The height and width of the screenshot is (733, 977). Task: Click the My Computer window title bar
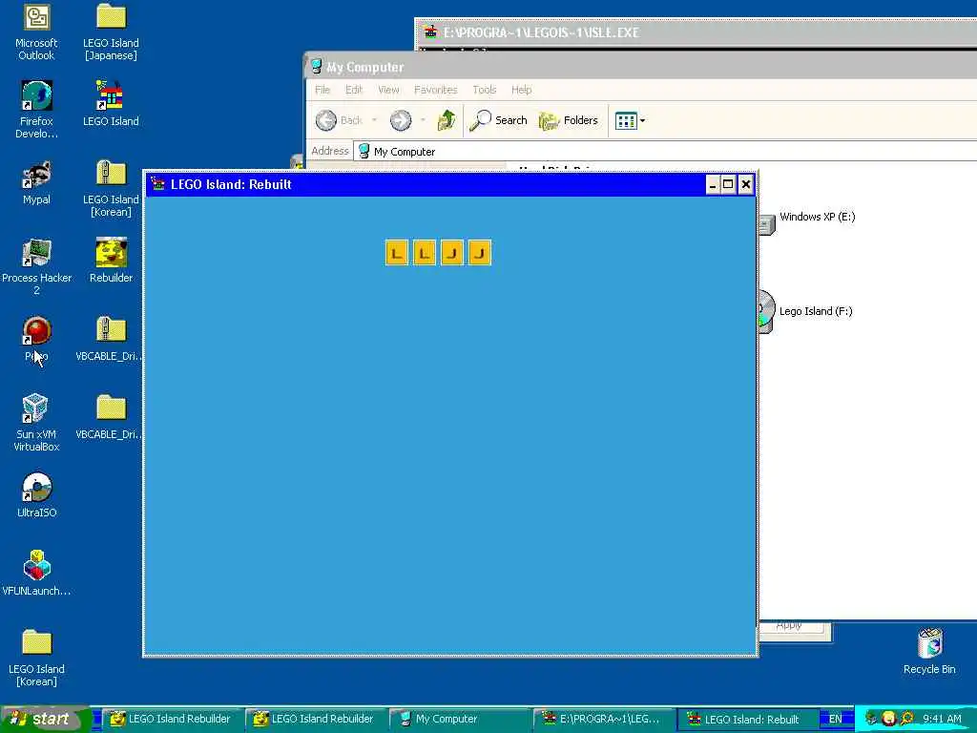click(642, 67)
